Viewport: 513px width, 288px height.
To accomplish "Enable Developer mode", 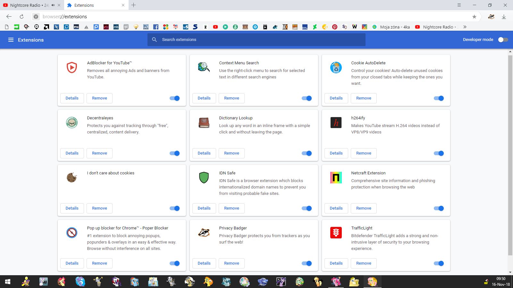I will [x=503, y=40].
